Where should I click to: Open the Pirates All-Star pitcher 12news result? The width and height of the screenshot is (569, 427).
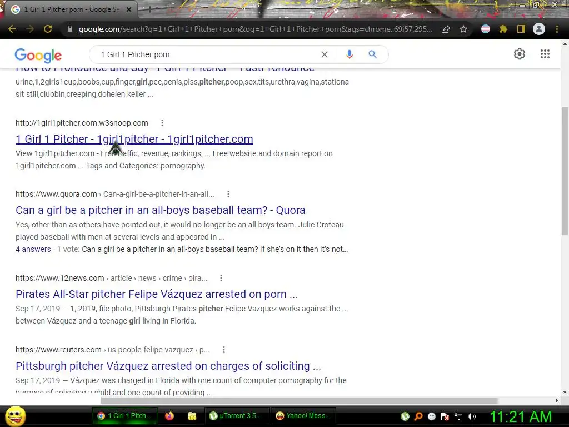(x=157, y=294)
